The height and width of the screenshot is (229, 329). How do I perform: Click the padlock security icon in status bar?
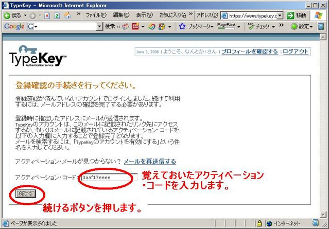click(x=259, y=223)
